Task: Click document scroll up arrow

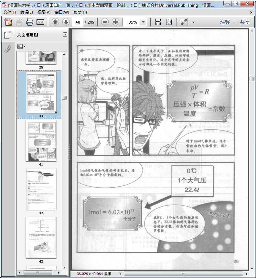Action: tap(252, 31)
